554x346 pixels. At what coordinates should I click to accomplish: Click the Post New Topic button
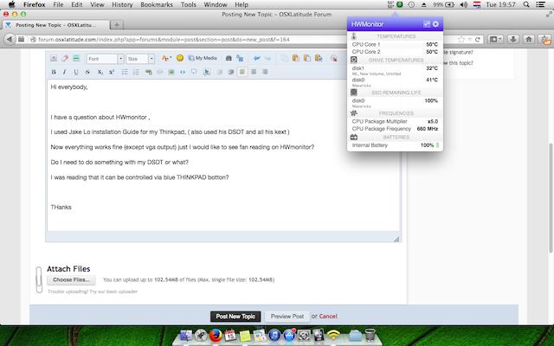click(x=235, y=317)
